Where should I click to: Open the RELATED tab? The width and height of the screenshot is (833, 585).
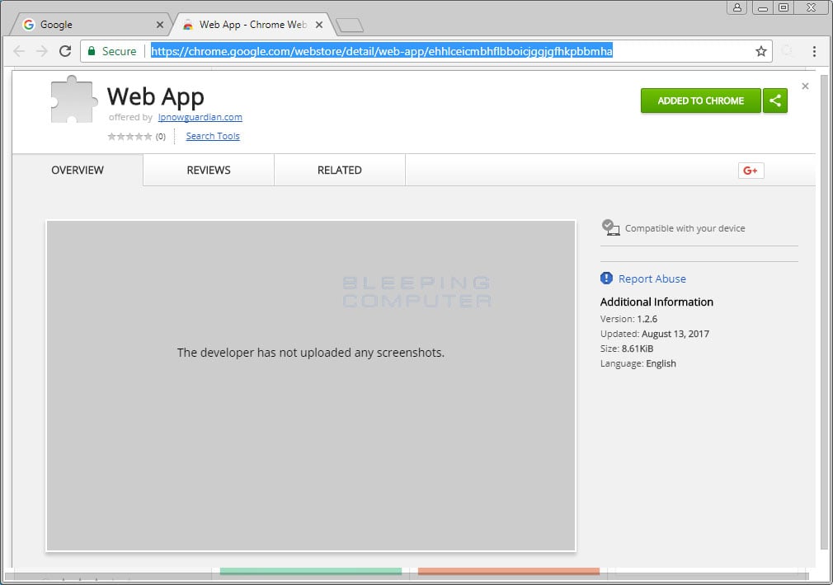339,170
